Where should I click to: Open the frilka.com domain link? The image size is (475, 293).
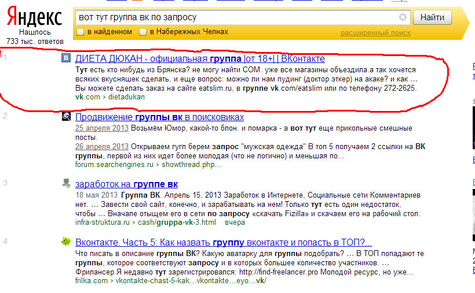[92, 280]
